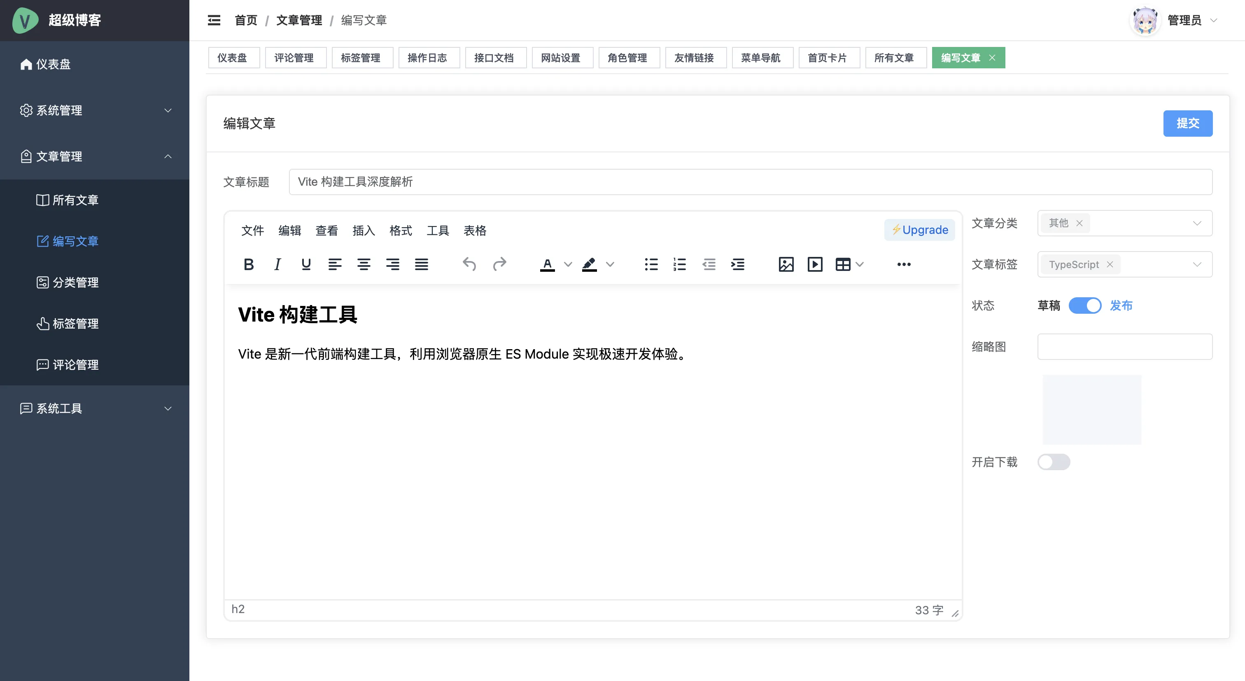Click the 提交 submit button
1245x681 pixels.
tap(1187, 123)
